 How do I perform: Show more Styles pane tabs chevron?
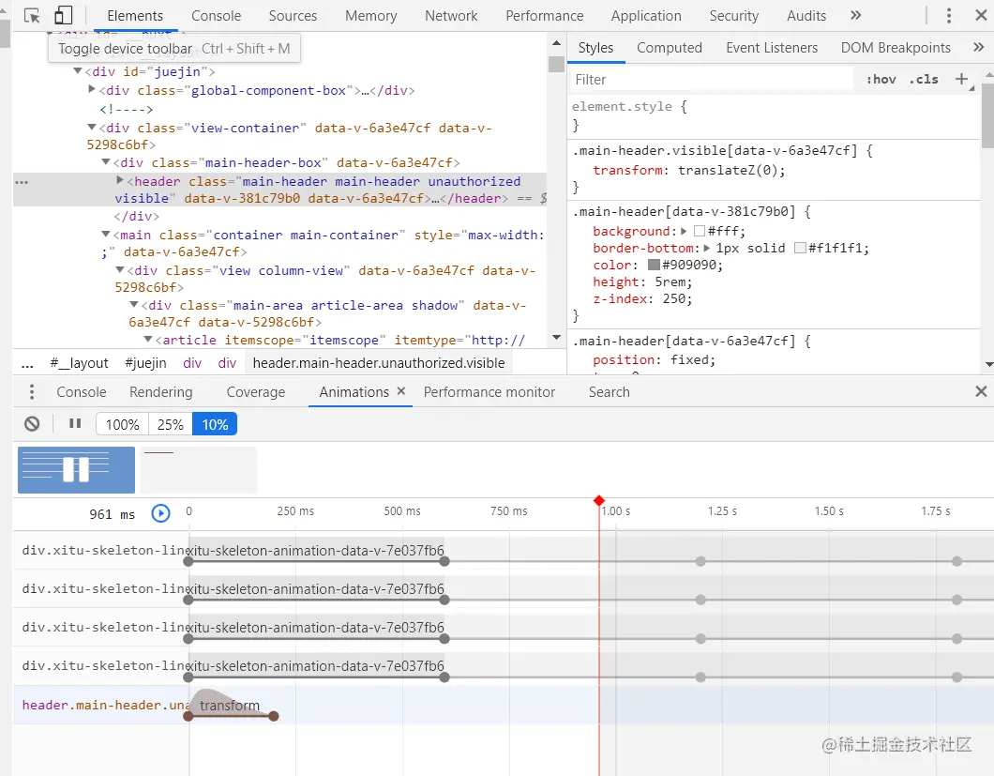click(978, 47)
